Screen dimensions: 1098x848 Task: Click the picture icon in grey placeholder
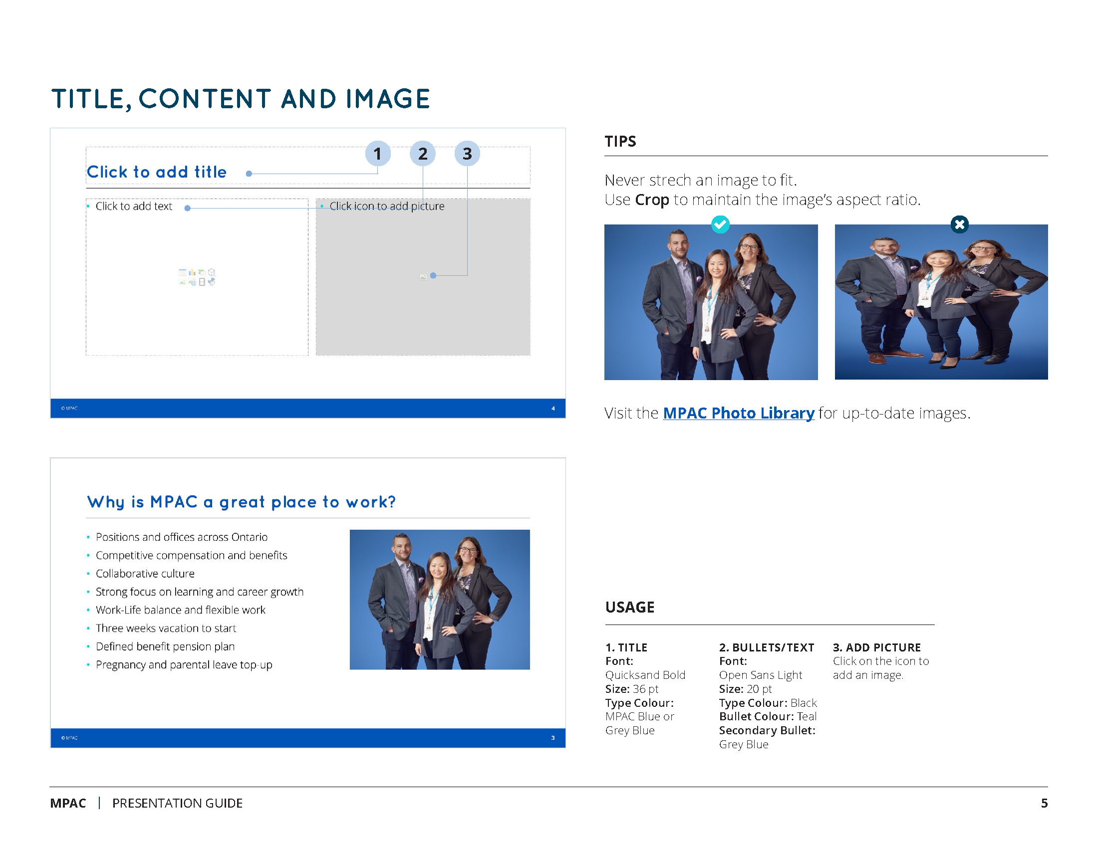[423, 276]
